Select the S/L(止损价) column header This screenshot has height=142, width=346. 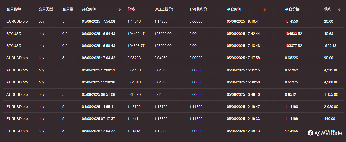point(164,9)
